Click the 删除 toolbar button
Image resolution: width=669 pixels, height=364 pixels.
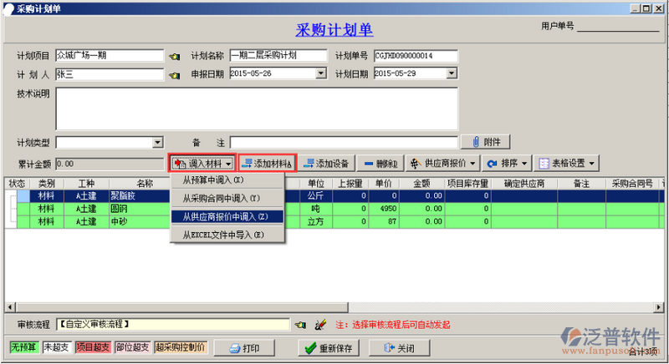pyautogui.click(x=380, y=164)
